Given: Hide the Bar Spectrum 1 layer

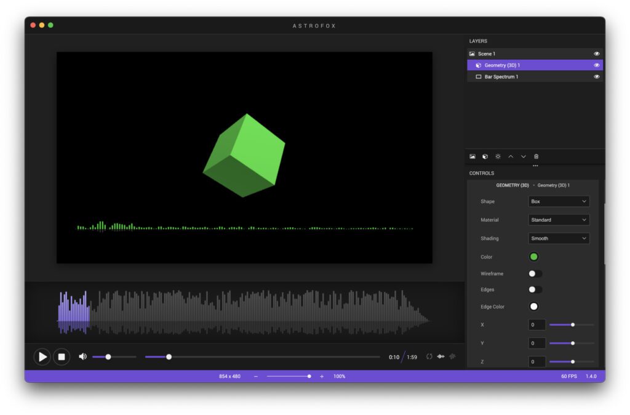Looking at the screenshot, I should 597,77.
